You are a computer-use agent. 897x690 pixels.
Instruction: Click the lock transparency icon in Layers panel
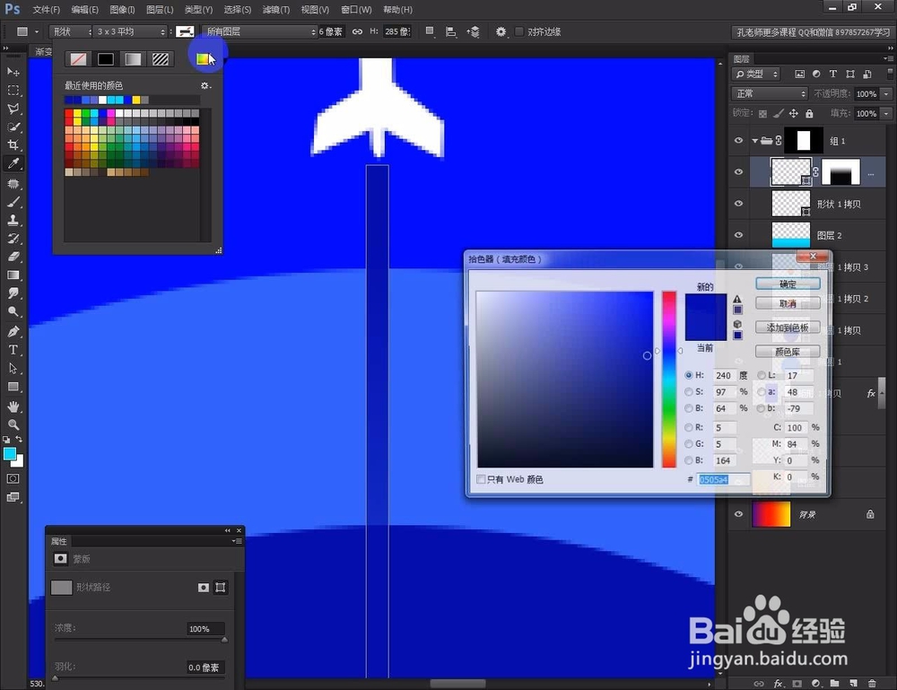point(762,114)
